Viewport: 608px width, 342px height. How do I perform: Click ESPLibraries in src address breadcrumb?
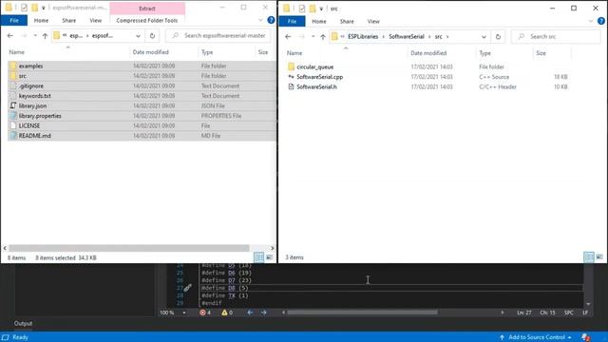click(x=363, y=36)
